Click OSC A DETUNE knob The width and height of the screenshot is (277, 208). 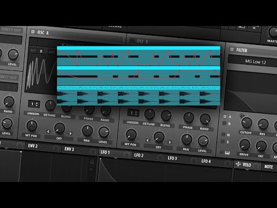point(50,105)
